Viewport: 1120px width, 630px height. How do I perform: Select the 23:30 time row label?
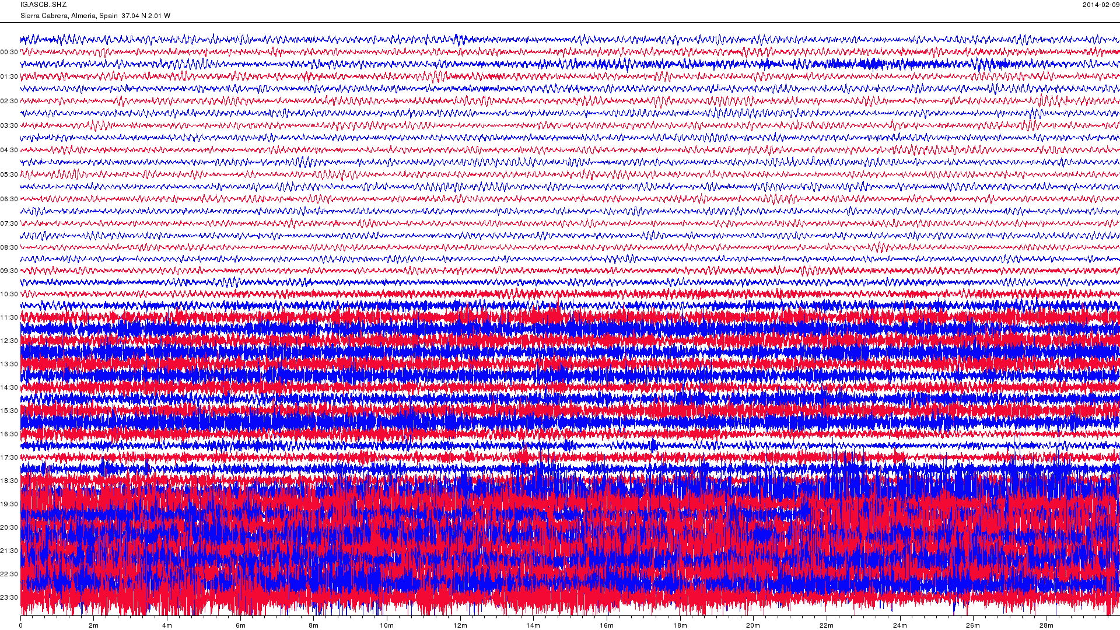pyautogui.click(x=9, y=597)
